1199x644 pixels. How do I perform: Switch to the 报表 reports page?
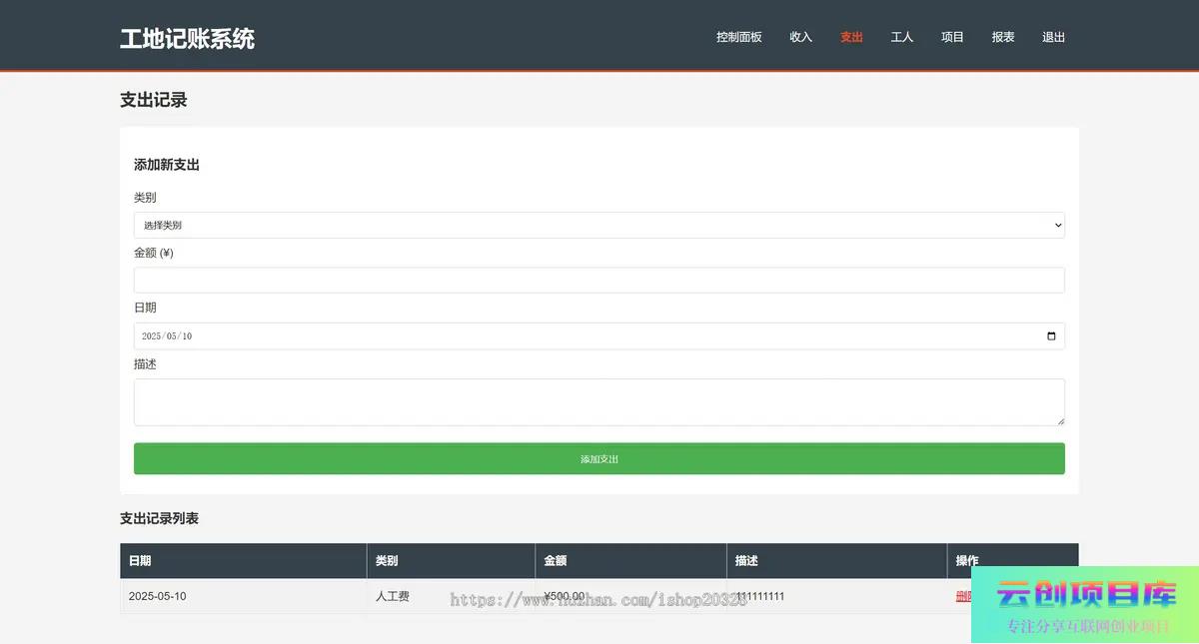click(1003, 37)
